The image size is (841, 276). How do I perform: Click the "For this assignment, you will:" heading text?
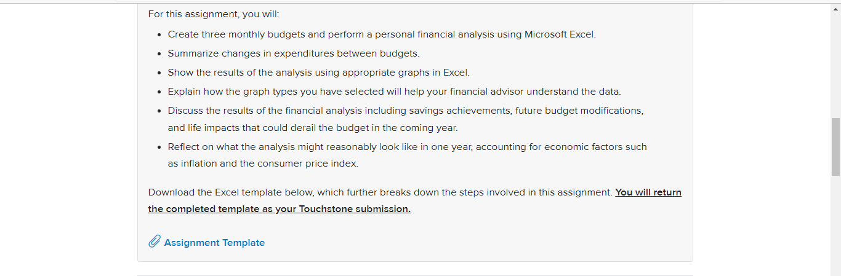coord(214,14)
